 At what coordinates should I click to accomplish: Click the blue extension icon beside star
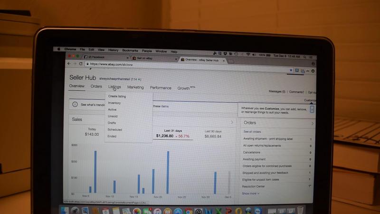[x=296, y=70]
